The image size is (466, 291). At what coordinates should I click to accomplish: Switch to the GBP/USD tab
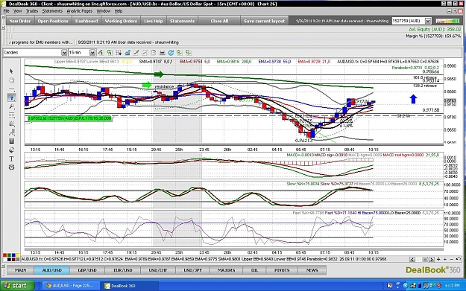pyautogui.click(x=87, y=270)
